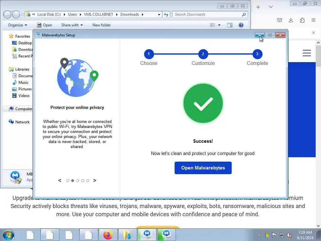Switch to Firefox in the taskbar
The image size is (321, 241).
click(x=108, y=235)
